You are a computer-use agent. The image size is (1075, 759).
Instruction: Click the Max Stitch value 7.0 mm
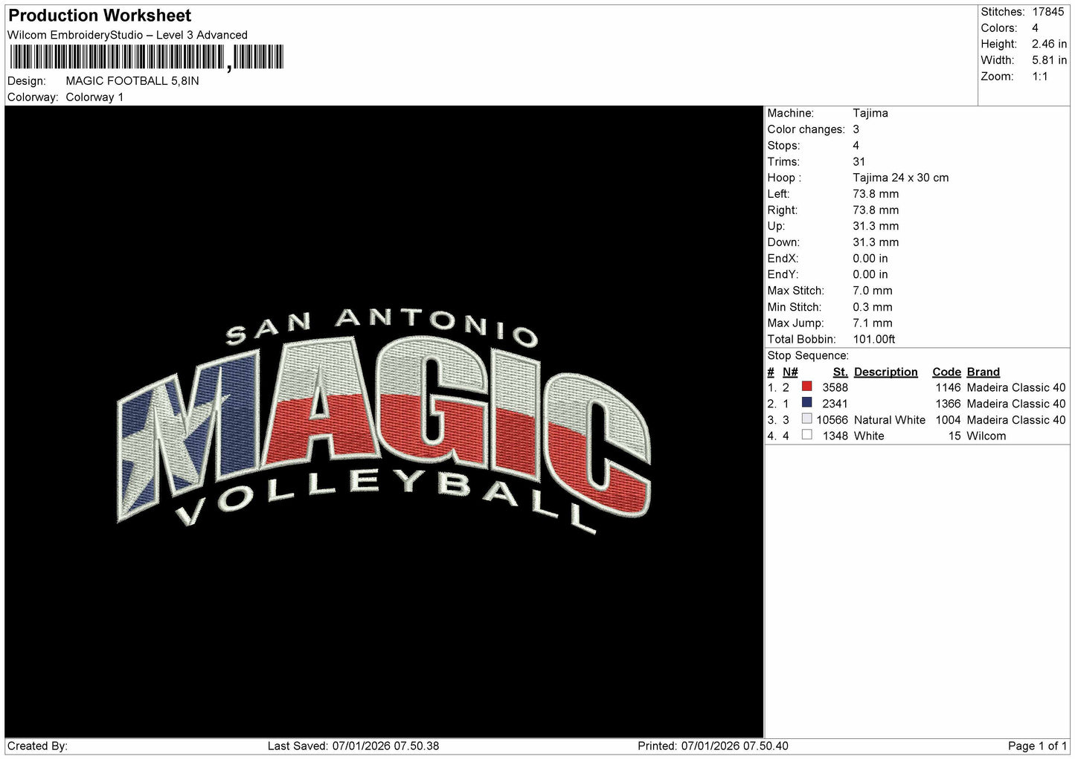pyautogui.click(x=873, y=291)
